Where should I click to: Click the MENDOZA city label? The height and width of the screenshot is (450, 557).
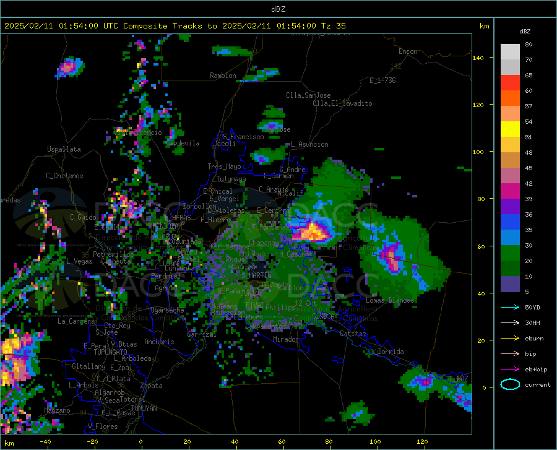tap(165, 226)
